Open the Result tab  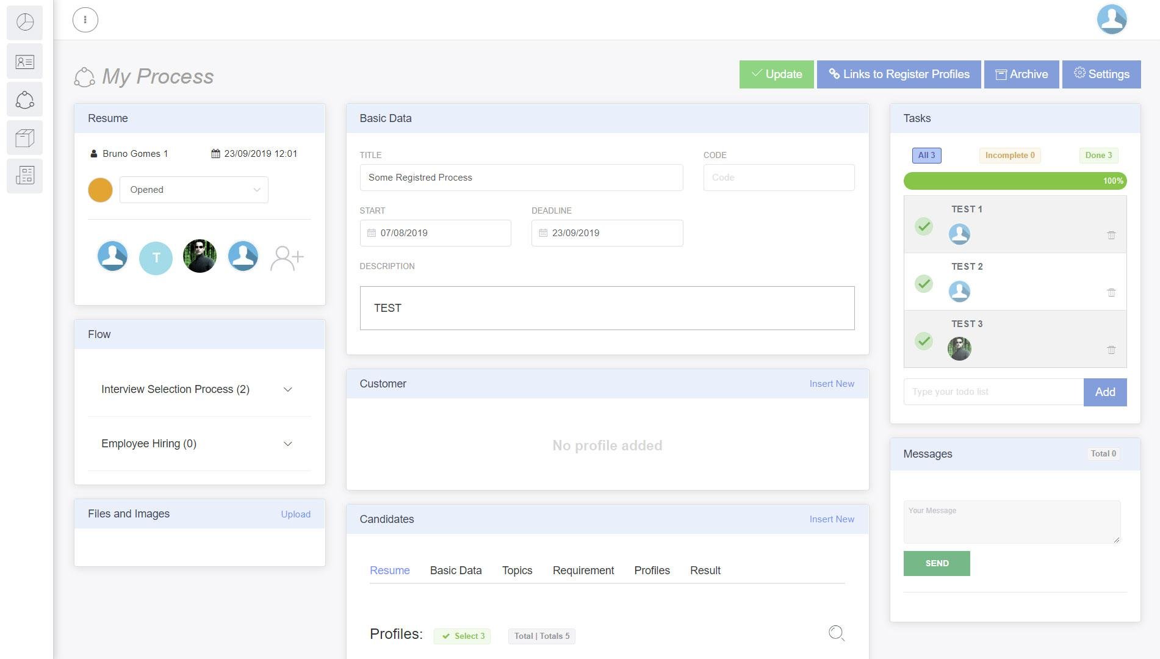tap(705, 571)
